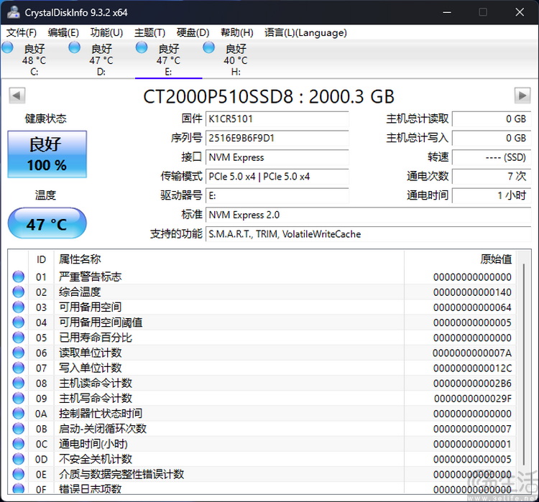
Task: Open the 硬盘(D) menu
Action: coord(193,32)
